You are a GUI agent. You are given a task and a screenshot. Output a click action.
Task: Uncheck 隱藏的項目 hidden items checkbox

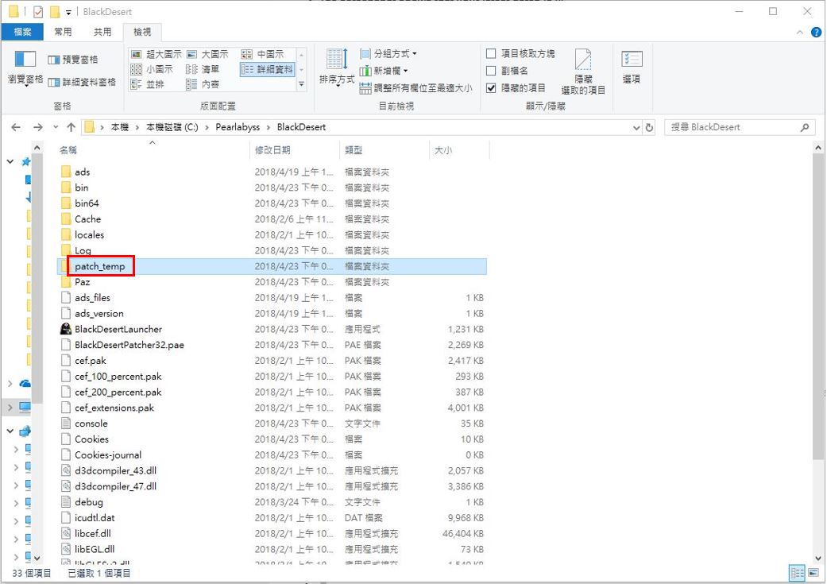[491, 88]
